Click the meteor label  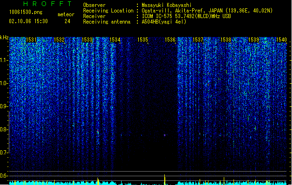point(66,14)
